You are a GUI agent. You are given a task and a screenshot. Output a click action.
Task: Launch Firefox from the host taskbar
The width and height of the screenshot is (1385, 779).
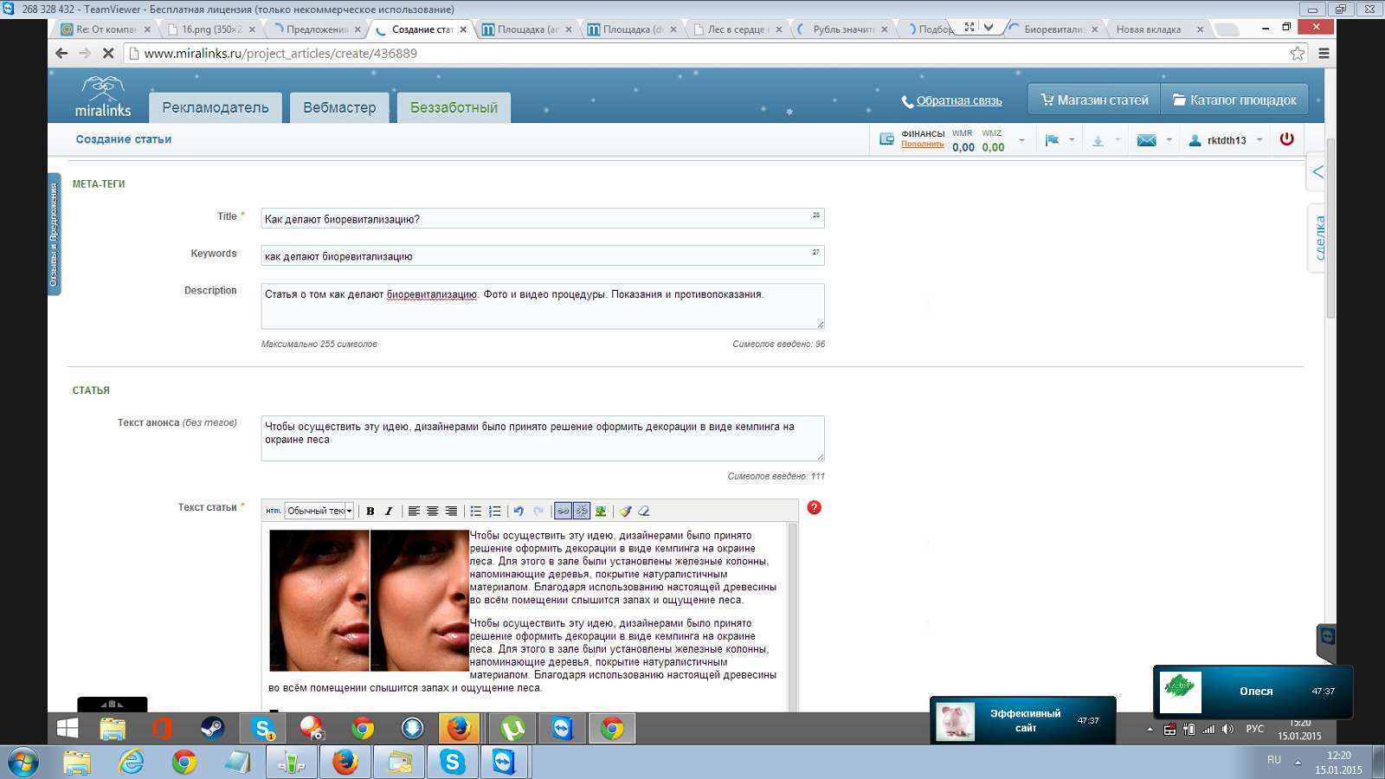pyautogui.click(x=345, y=763)
